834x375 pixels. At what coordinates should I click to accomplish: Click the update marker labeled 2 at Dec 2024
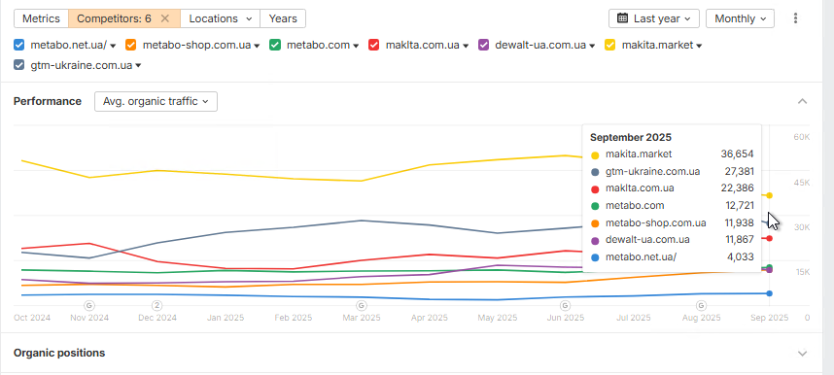point(156,305)
